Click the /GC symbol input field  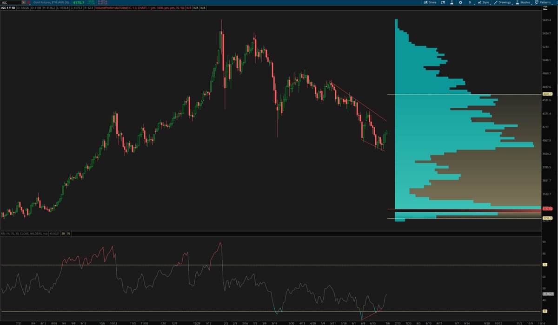coord(11,2)
